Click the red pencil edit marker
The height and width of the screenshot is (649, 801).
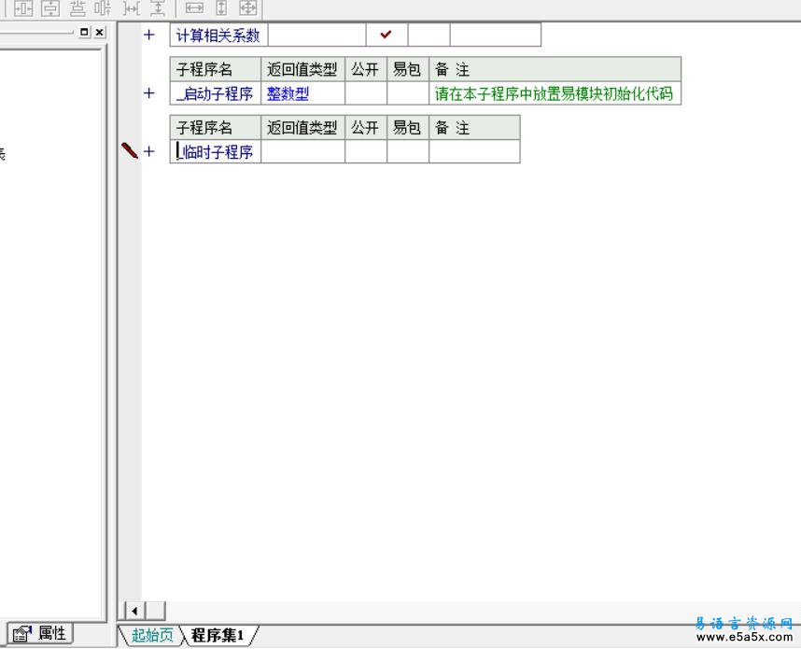point(130,151)
